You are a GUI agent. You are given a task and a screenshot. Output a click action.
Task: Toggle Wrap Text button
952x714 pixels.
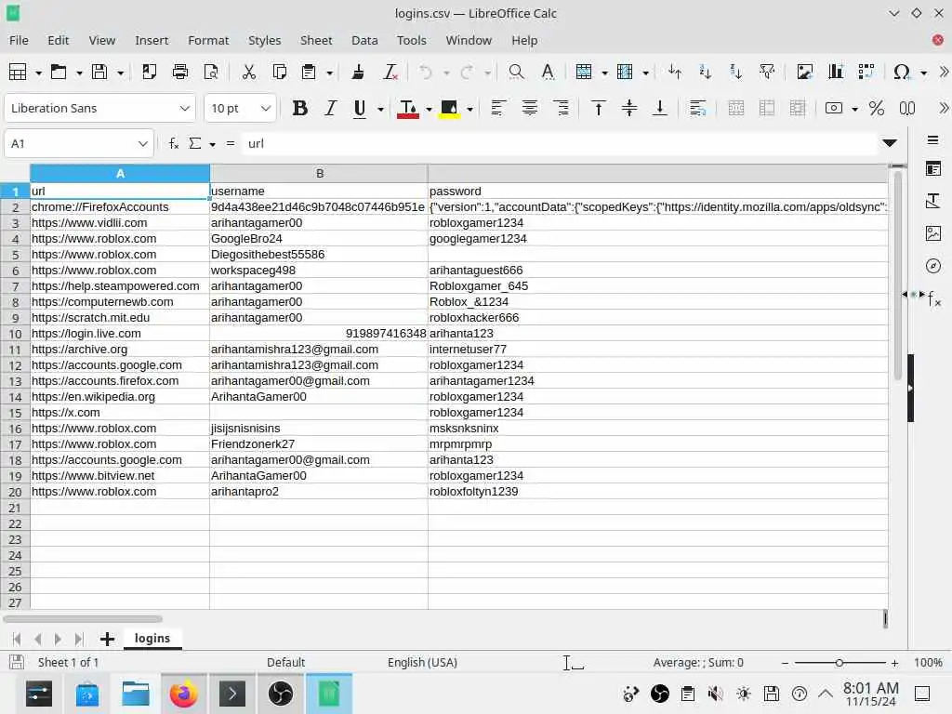pos(697,108)
